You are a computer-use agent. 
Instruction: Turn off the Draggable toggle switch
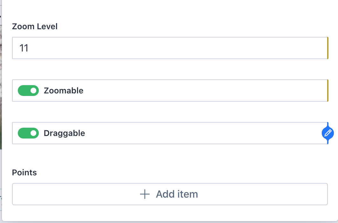pos(28,133)
